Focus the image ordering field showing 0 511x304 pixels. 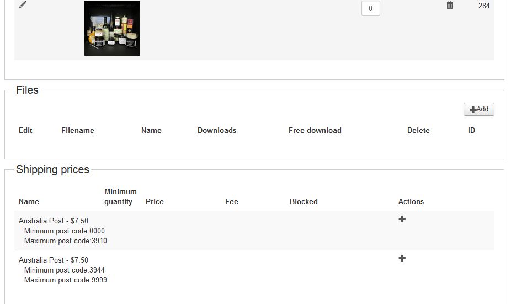(x=370, y=8)
